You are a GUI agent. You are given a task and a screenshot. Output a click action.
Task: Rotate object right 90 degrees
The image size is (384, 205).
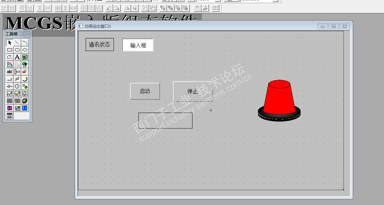point(117,8)
